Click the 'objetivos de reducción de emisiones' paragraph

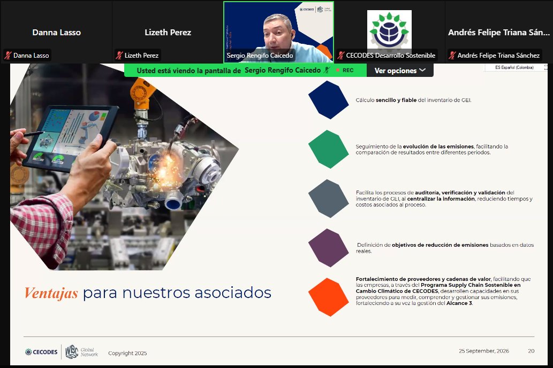pyautogui.click(x=445, y=248)
